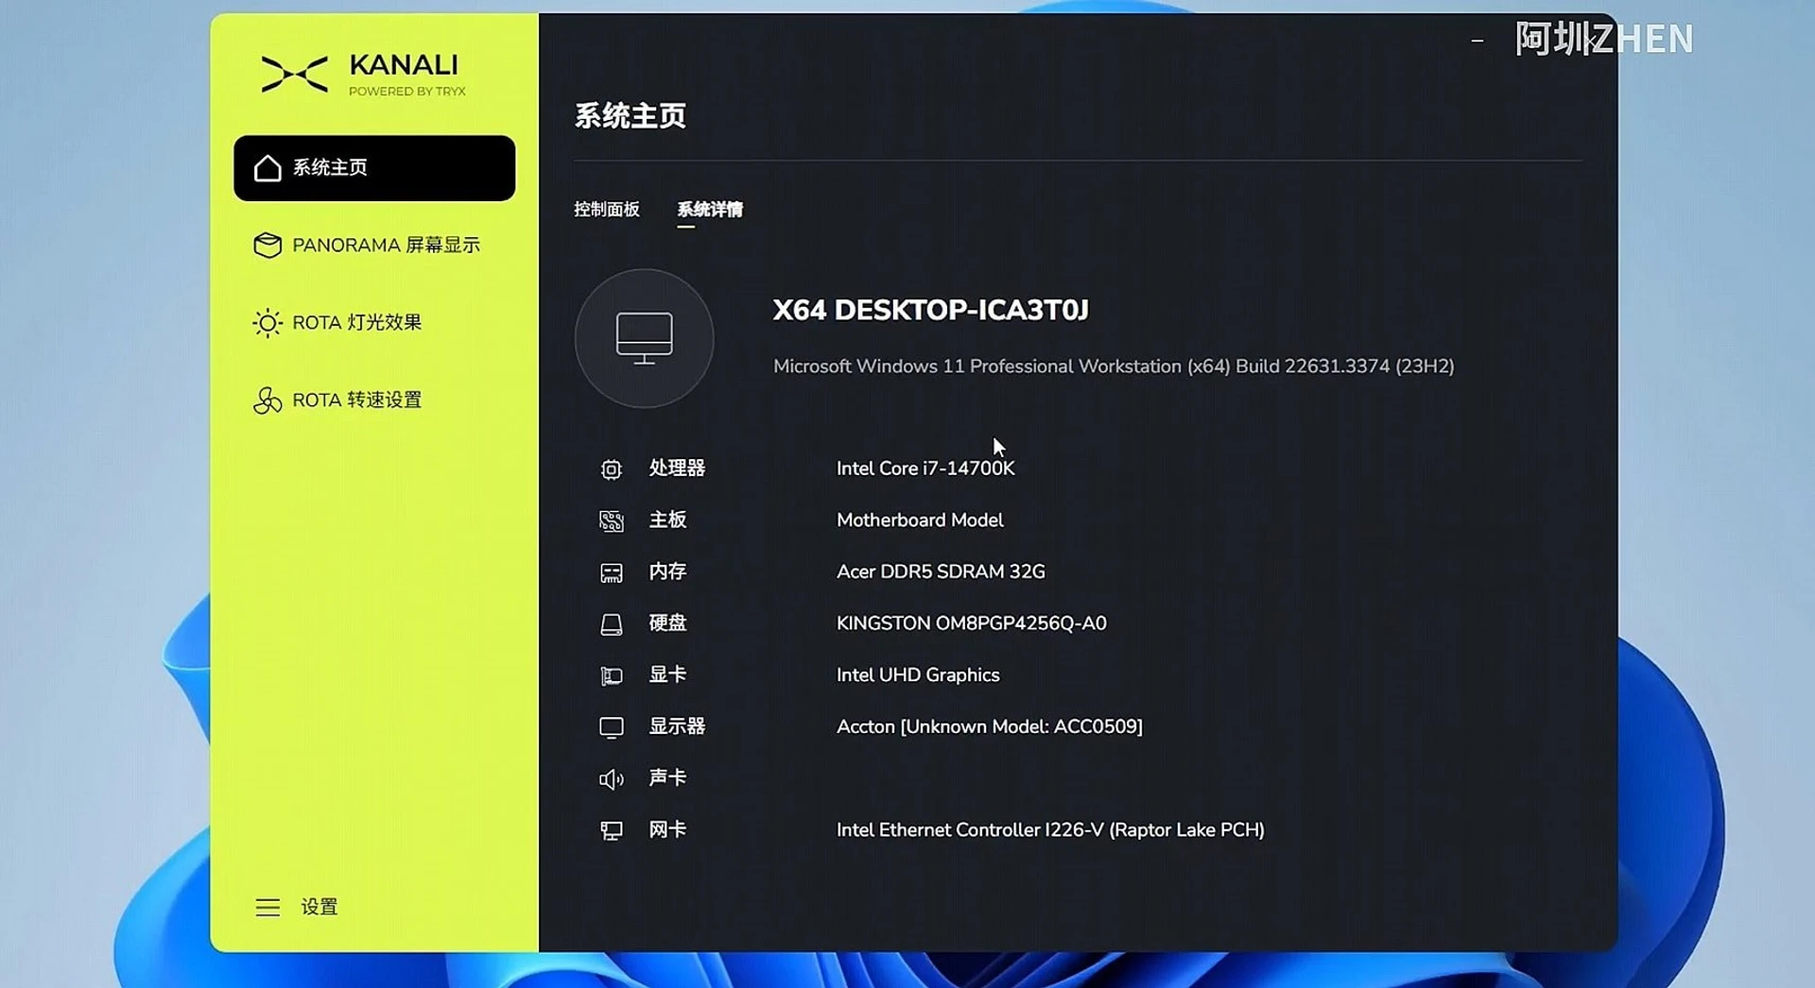Viewport: 1815px width, 988px height.
Task: Select the 系统详情 tab
Action: [710, 210]
